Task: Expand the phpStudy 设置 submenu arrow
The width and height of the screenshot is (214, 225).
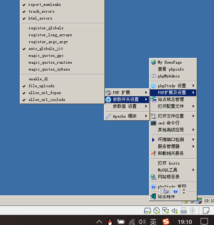Action: click(x=193, y=86)
